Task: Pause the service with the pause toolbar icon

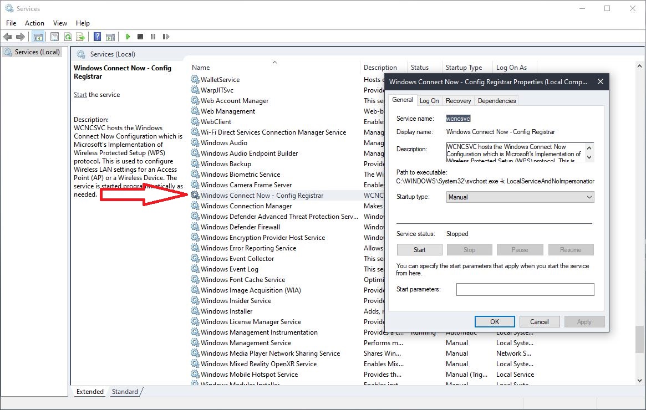Action: pyautogui.click(x=153, y=37)
